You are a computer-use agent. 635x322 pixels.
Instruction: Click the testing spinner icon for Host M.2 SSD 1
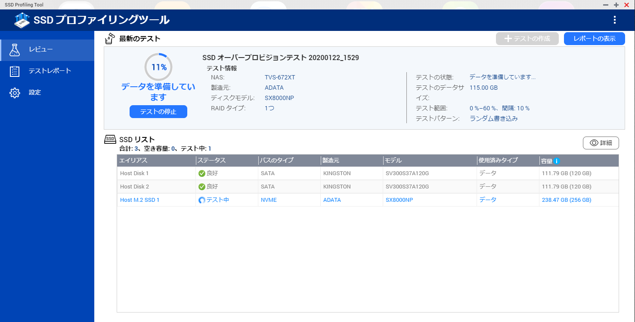coord(201,200)
